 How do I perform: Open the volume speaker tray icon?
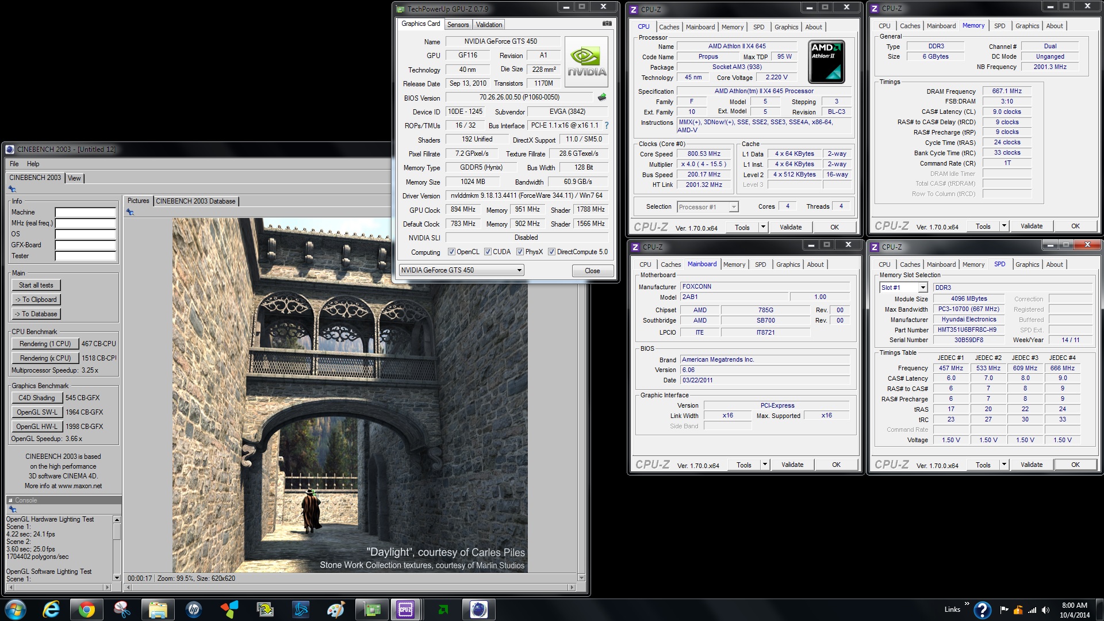tap(1045, 610)
